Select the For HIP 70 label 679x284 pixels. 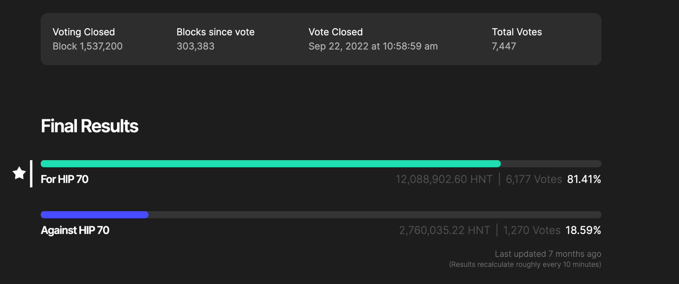pyautogui.click(x=65, y=179)
